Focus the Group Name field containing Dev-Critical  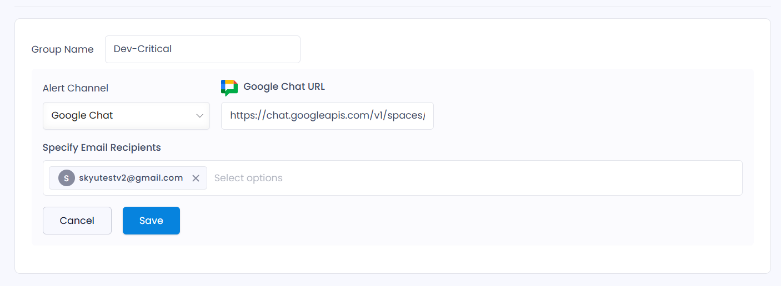203,49
